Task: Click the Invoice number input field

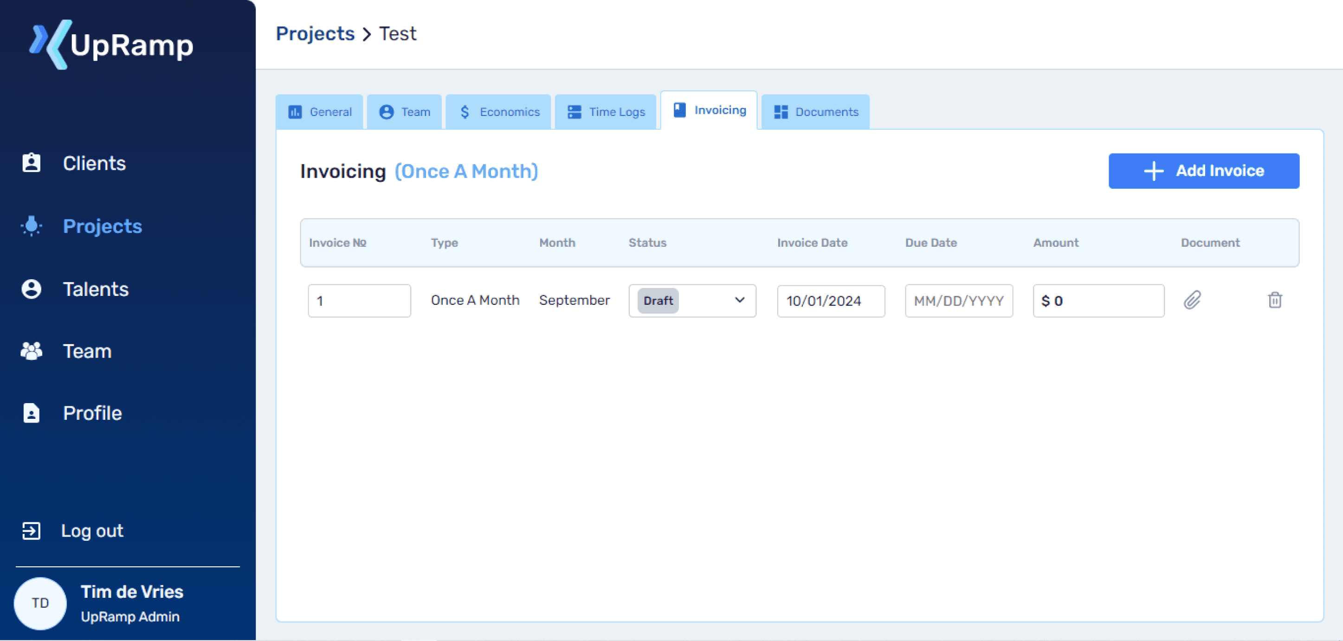Action: coord(359,301)
